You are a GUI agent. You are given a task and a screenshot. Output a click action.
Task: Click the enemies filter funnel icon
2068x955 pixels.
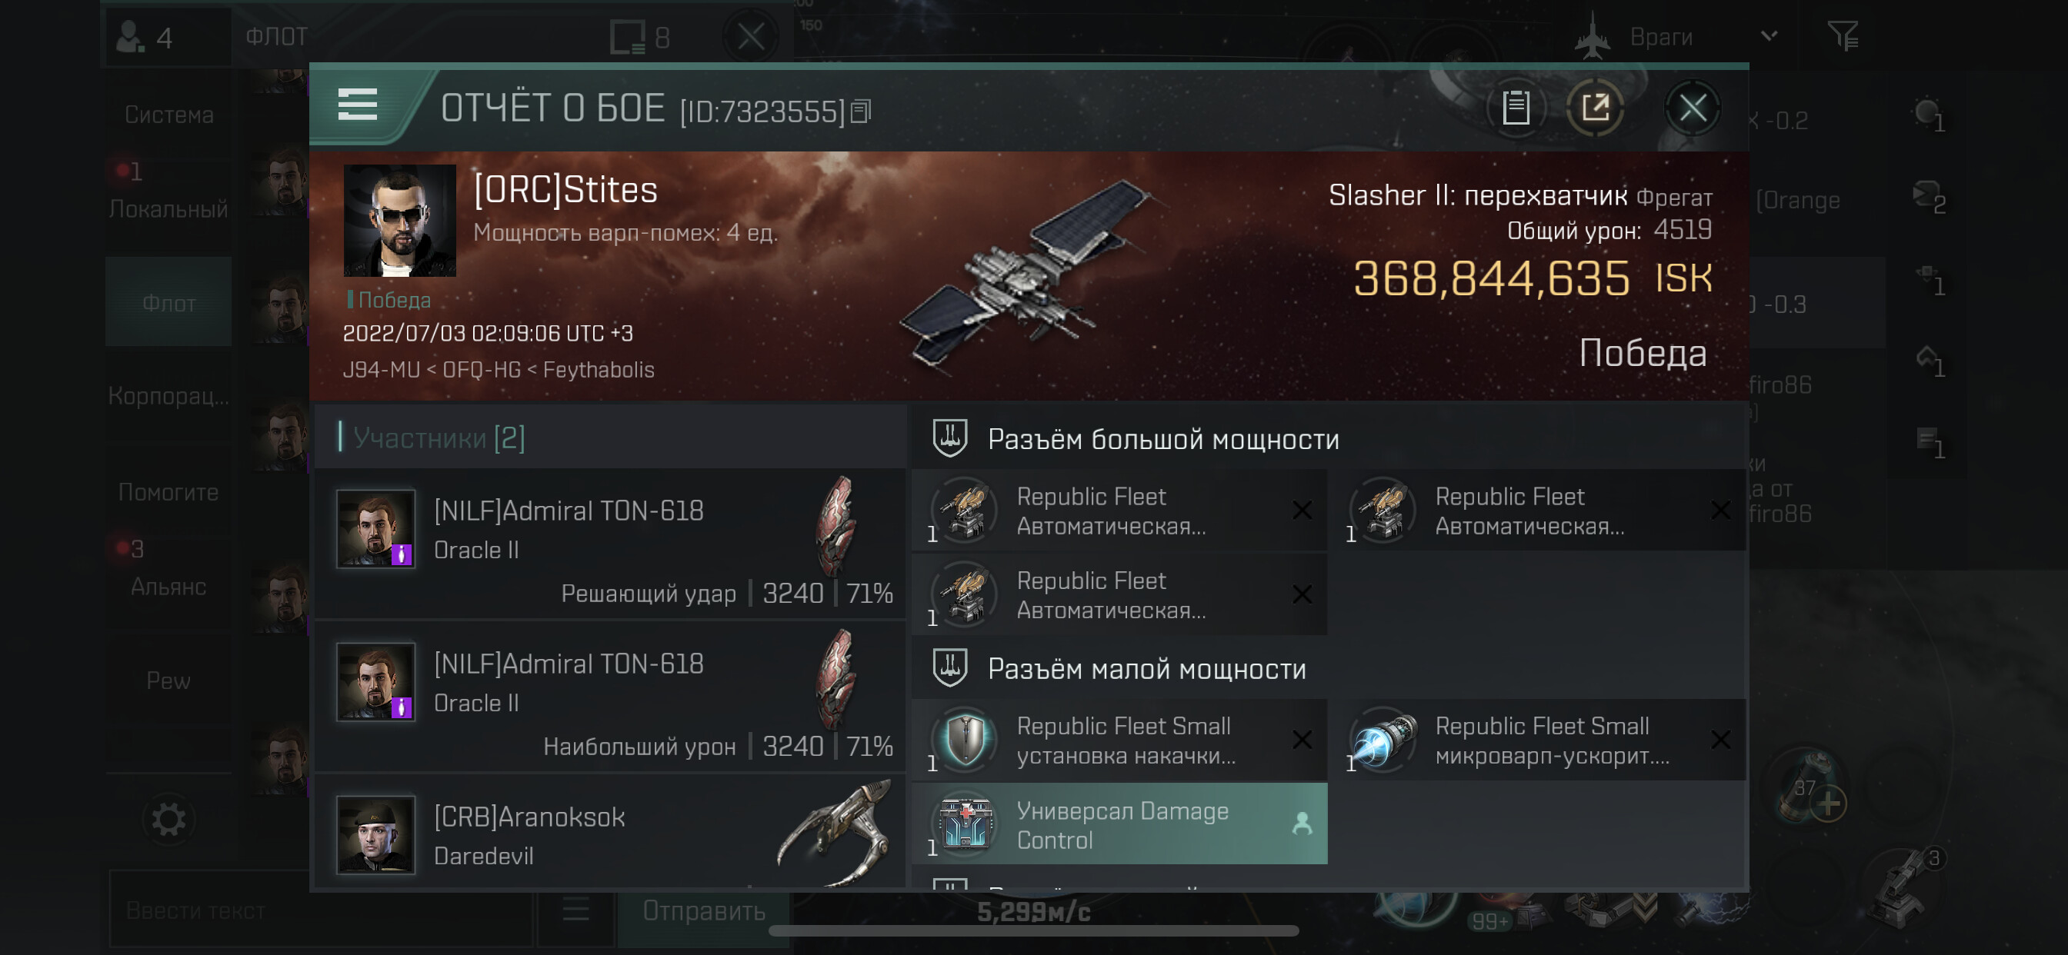pyautogui.click(x=1843, y=36)
